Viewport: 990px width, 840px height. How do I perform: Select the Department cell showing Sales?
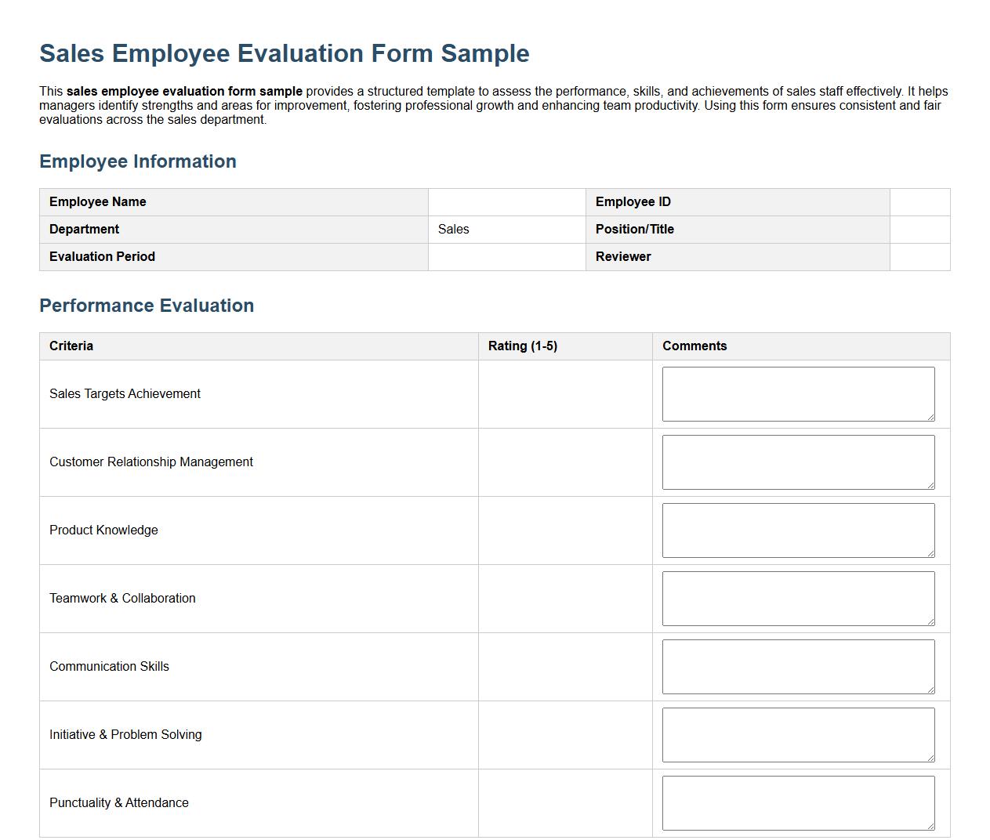tap(506, 229)
